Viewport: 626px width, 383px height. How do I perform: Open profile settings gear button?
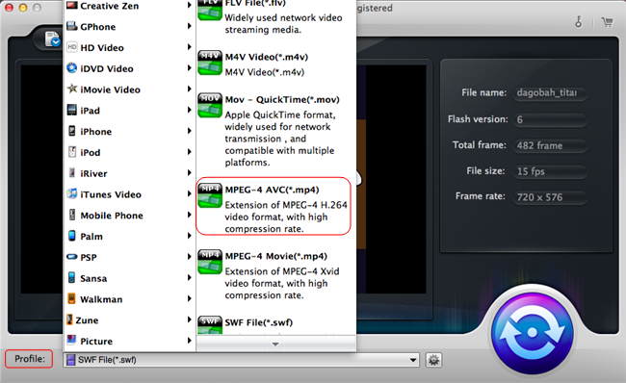433,360
